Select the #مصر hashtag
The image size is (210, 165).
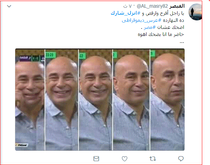click(x=150, y=27)
